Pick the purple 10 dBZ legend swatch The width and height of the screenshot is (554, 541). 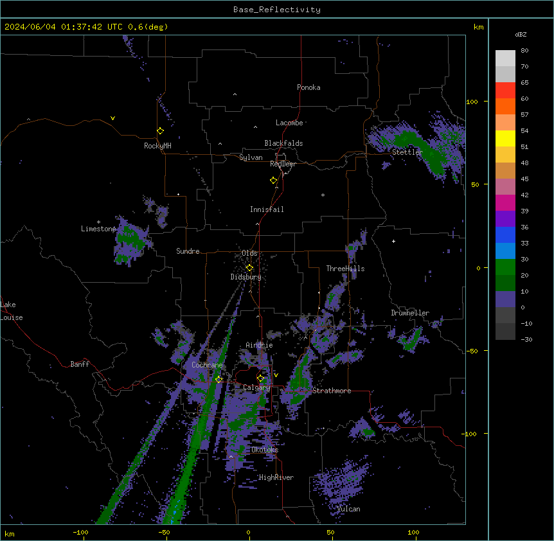click(x=505, y=299)
